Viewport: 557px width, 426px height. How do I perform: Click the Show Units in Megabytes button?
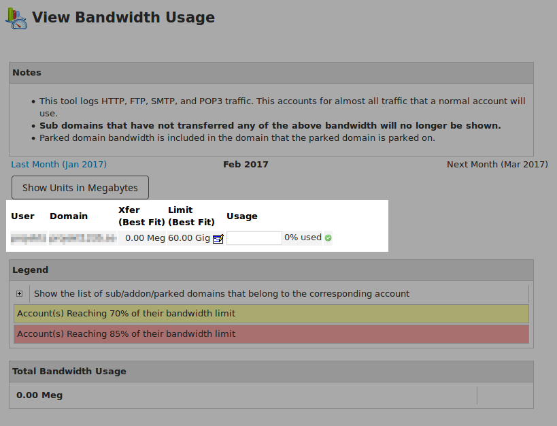(80, 187)
